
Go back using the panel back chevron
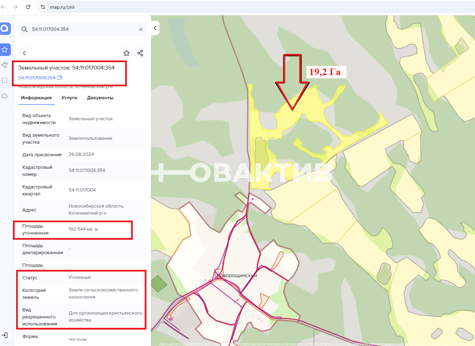24,53
